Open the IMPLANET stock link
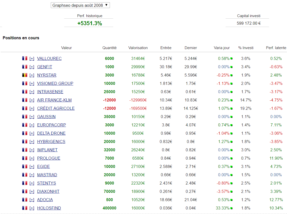The height and width of the screenshot is (214, 287). [47, 150]
